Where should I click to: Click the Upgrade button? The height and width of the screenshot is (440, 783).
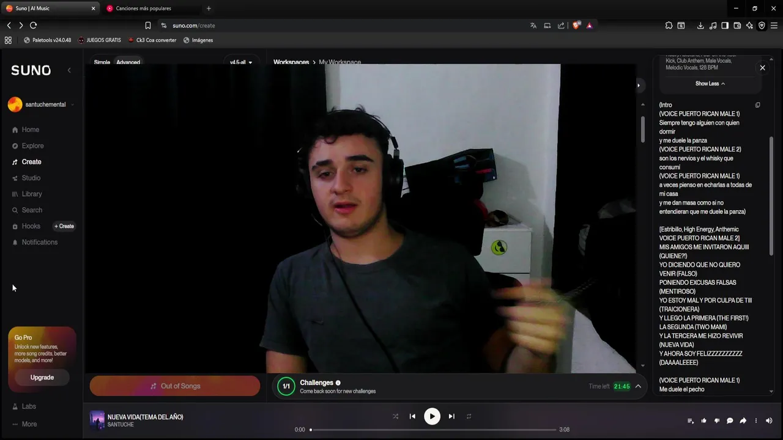(42, 377)
